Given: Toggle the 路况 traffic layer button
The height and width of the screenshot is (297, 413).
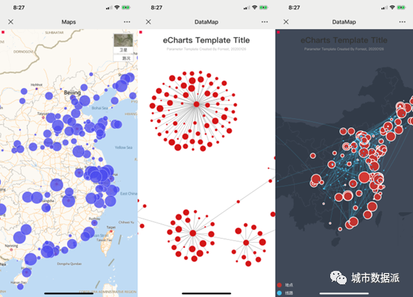Looking at the screenshot, I should coord(123,58).
